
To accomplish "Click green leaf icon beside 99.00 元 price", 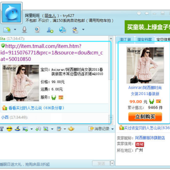I will click(152, 102).
